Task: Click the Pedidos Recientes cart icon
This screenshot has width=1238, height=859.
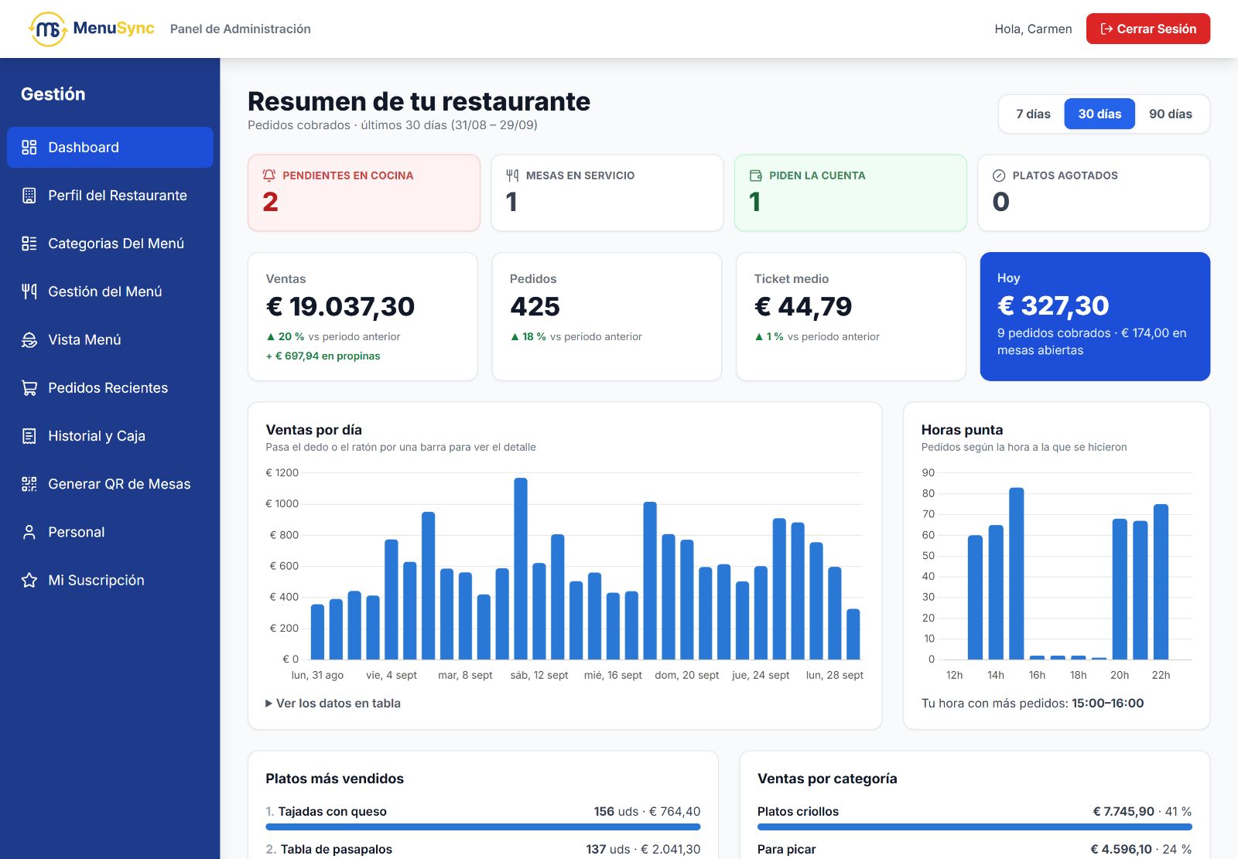Action: pos(29,387)
